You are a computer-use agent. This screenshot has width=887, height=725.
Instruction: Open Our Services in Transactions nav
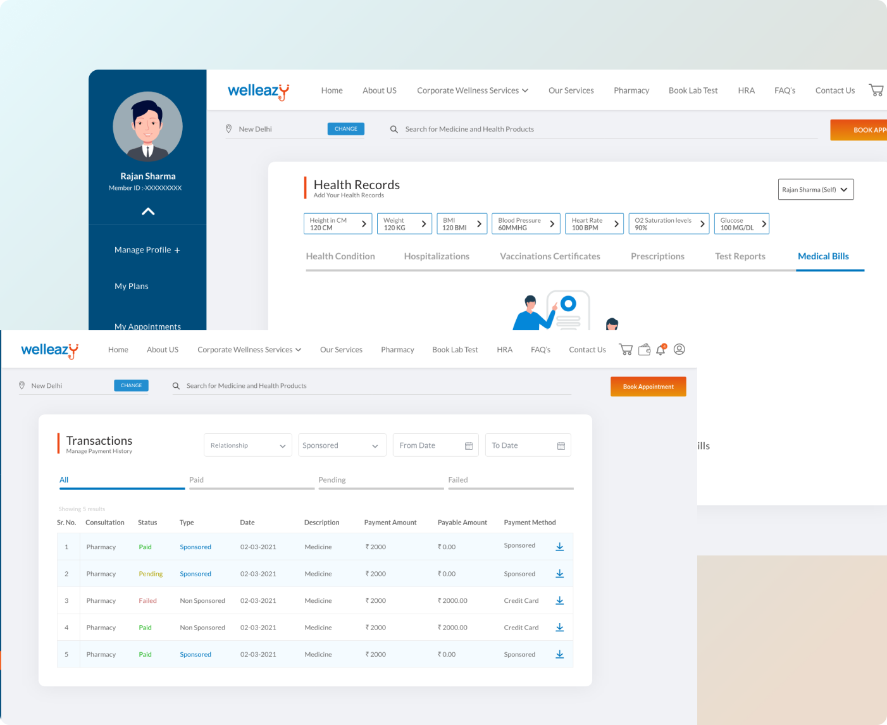pos(341,350)
